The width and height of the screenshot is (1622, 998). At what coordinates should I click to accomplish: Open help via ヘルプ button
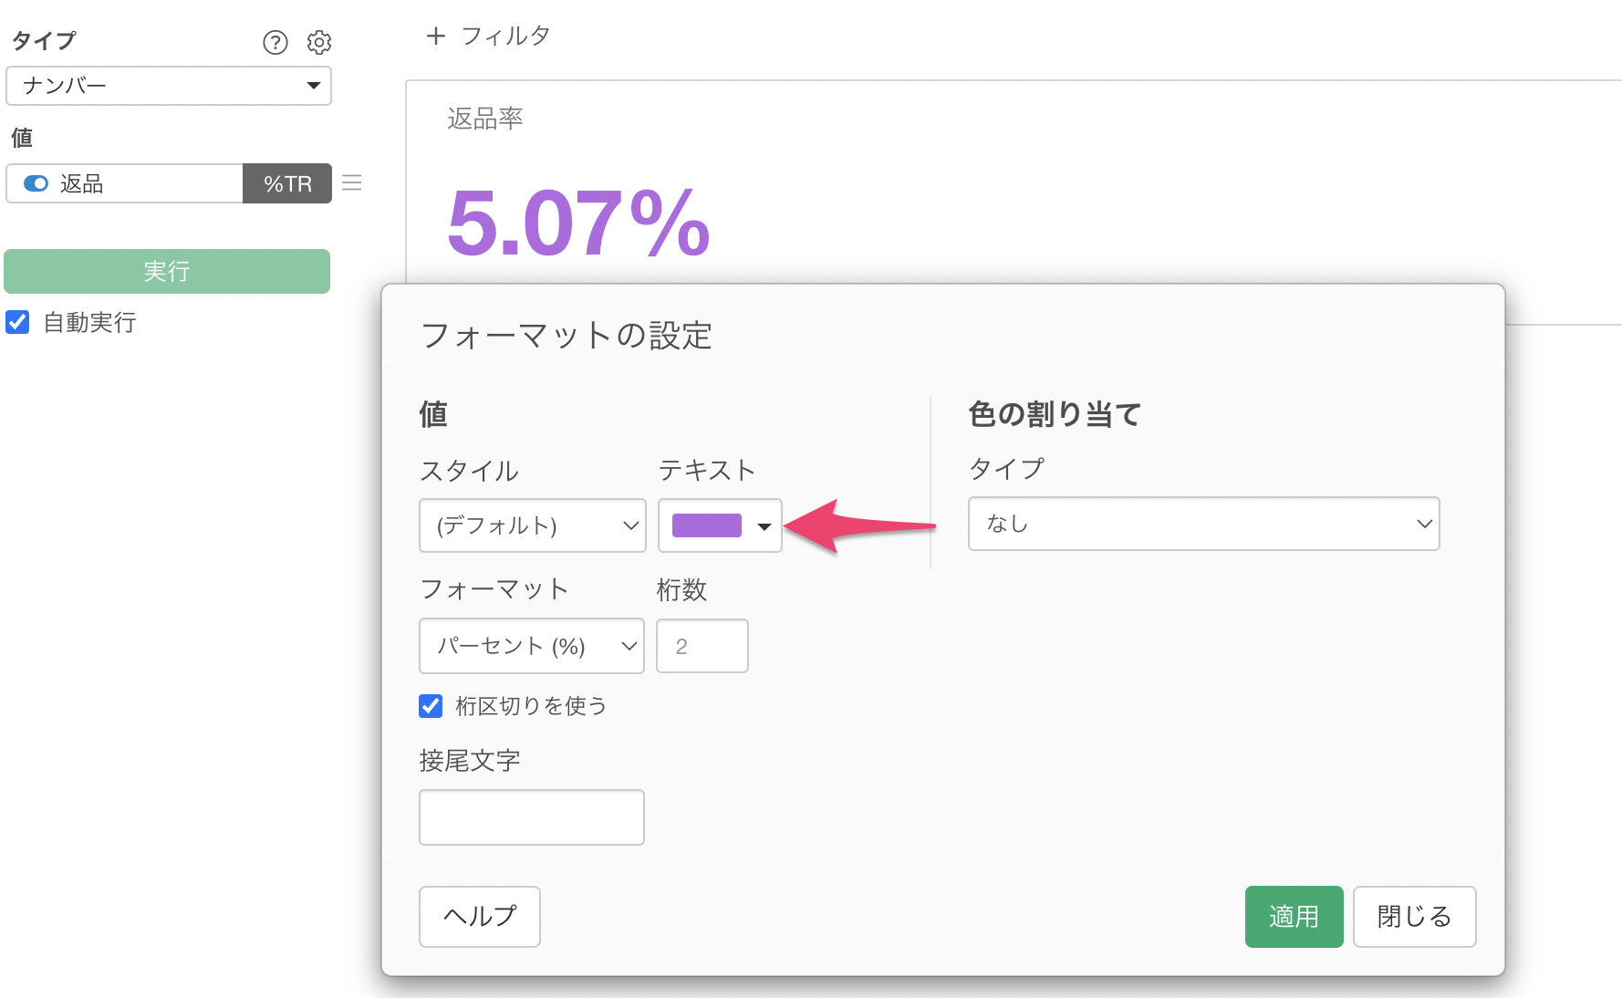pyautogui.click(x=480, y=917)
